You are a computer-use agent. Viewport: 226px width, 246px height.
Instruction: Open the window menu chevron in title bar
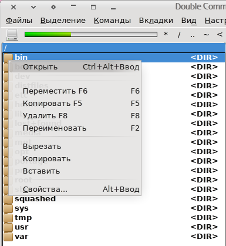click(33, 7)
